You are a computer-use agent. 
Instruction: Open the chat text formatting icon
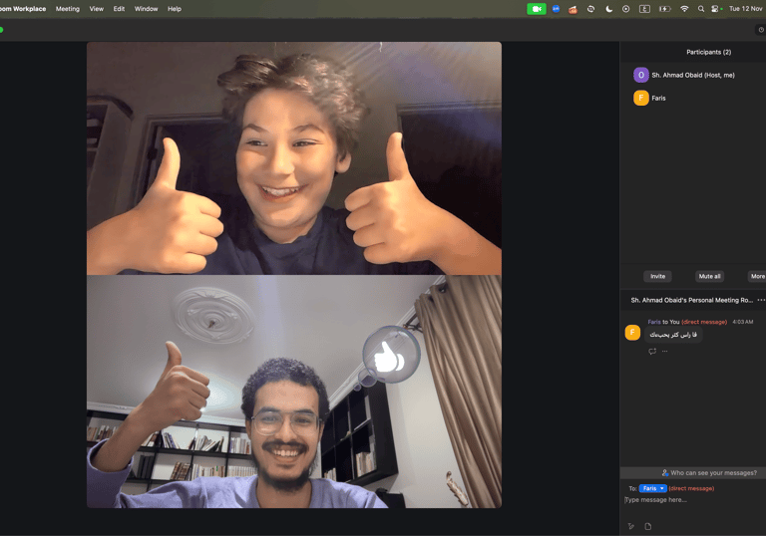tap(631, 526)
